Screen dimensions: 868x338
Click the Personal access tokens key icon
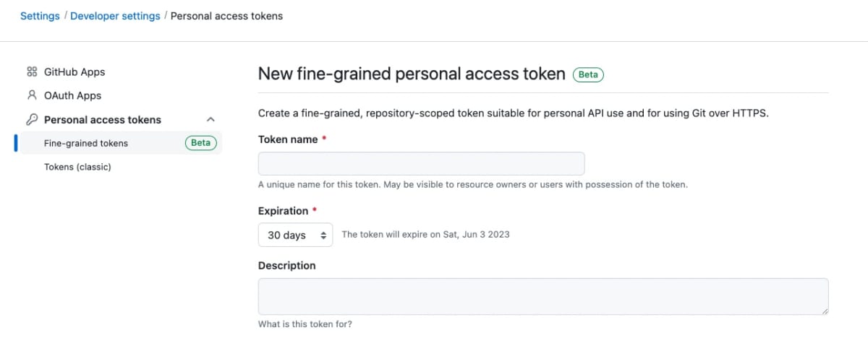click(x=32, y=120)
